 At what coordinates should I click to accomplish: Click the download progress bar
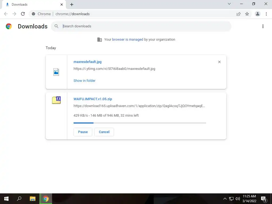point(140,123)
